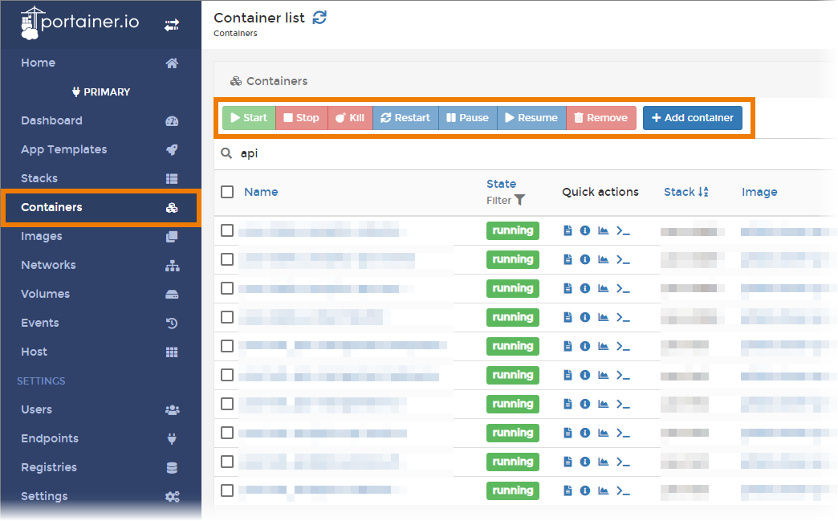Click the running badge of the last row
Screen dimensions: 838x521
point(513,490)
